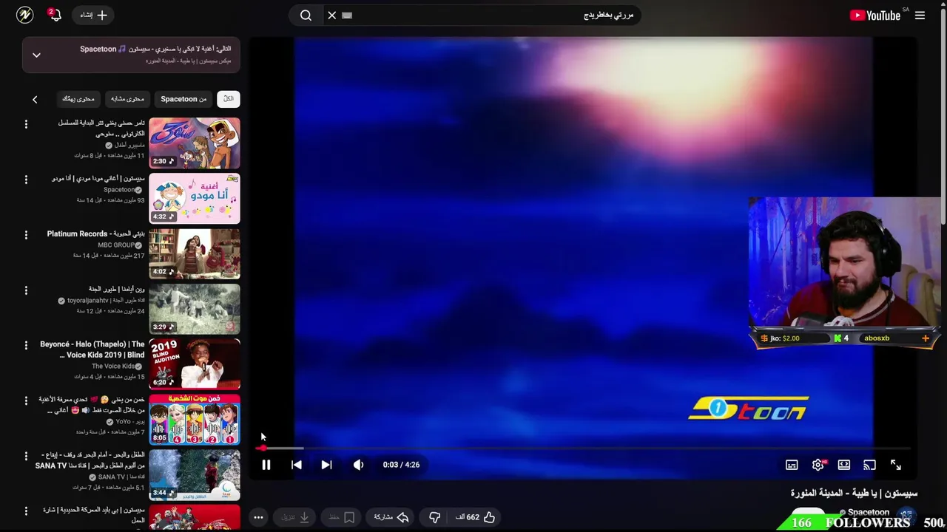
Task: Dislike the video with thumbs-down
Action: pyautogui.click(x=435, y=517)
